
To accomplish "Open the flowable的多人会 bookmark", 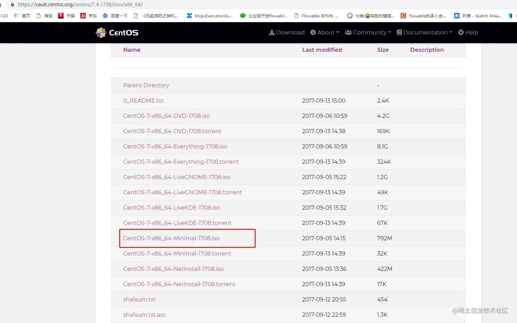I will tap(424, 16).
